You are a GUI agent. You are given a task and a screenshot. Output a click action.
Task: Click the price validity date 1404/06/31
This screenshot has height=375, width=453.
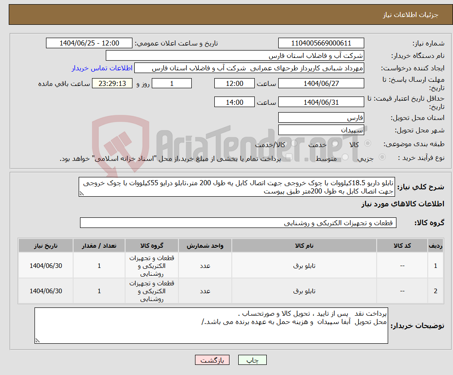[x=321, y=102]
